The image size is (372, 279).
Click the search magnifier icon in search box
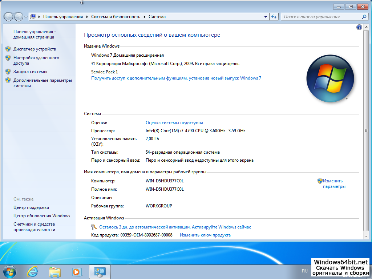[364, 17]
